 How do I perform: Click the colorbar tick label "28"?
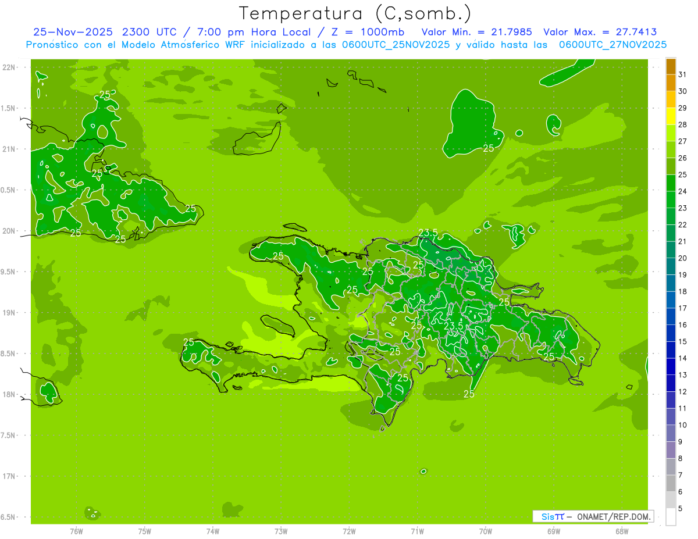[683, 124]
